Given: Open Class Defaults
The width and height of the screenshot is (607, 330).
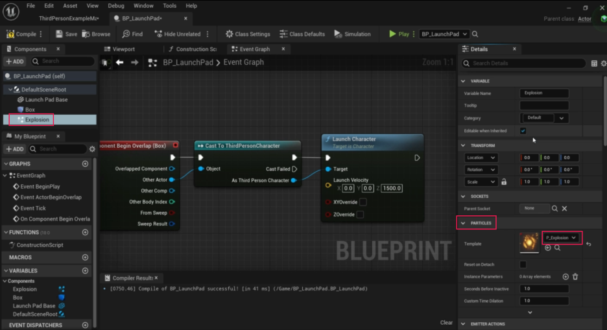Looking at the screenshot, I should pyautogui.click(x=302, y=34).
